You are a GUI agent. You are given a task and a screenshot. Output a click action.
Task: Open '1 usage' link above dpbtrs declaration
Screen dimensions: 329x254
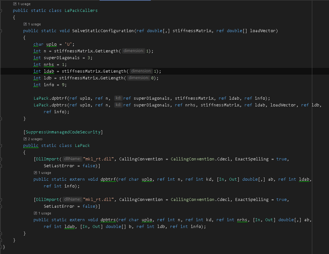pos(44,213)
